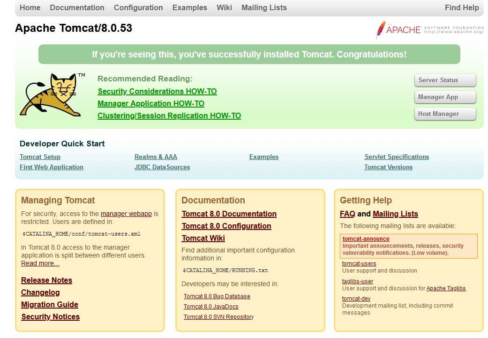Click Read more... under Managing Tomcat
The image size is (488, 338).
40,263
